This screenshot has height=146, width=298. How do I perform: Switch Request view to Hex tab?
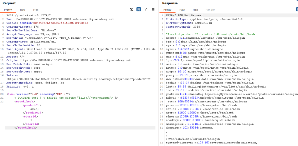tap(36, 10)
